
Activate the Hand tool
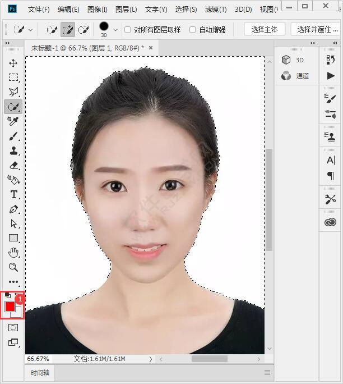click(x=13, y=253)
